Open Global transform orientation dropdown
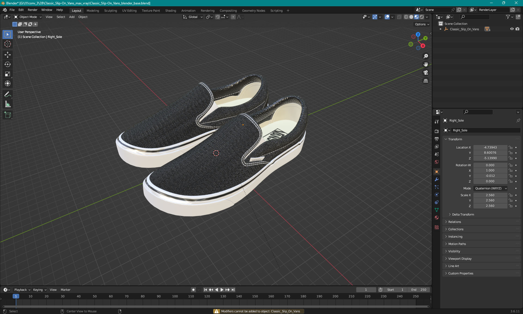This screenshot has width=523, height=314. pyautogui.click(x=193, y=17)
